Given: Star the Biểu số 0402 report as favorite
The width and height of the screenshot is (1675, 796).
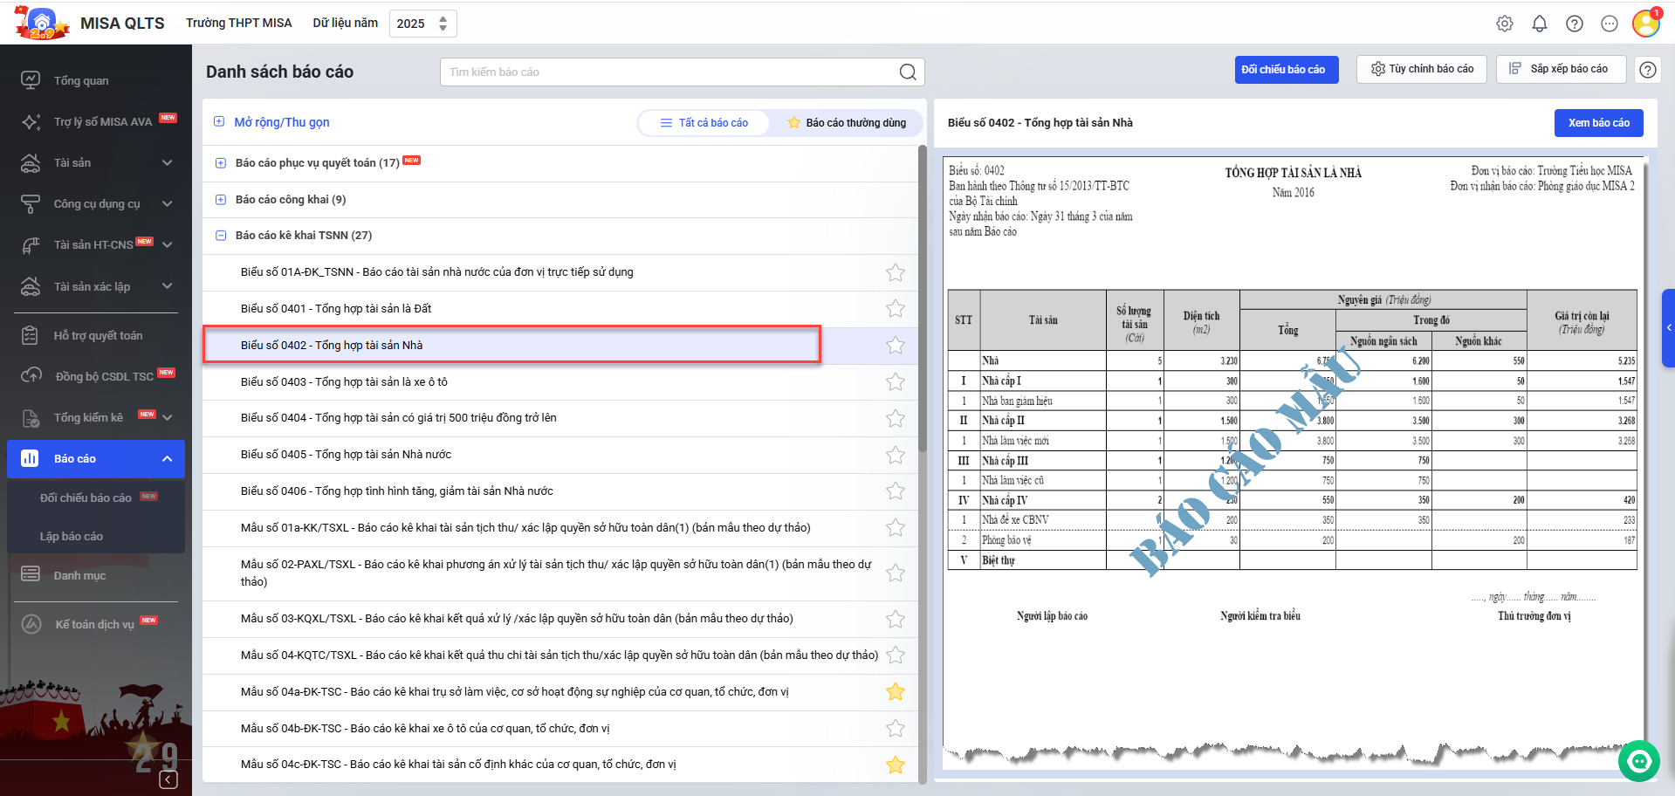Looking at the screenshot, I should 895,346.
